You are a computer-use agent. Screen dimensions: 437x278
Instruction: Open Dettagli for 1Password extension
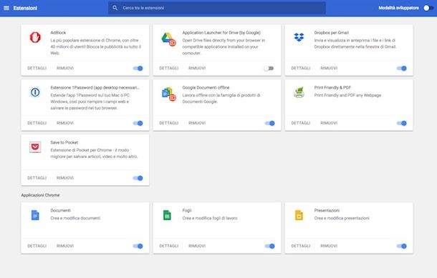37,123
